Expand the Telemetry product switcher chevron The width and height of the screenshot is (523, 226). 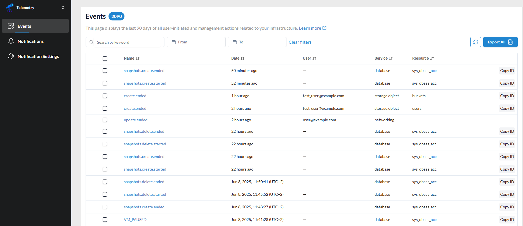point(63,8)
